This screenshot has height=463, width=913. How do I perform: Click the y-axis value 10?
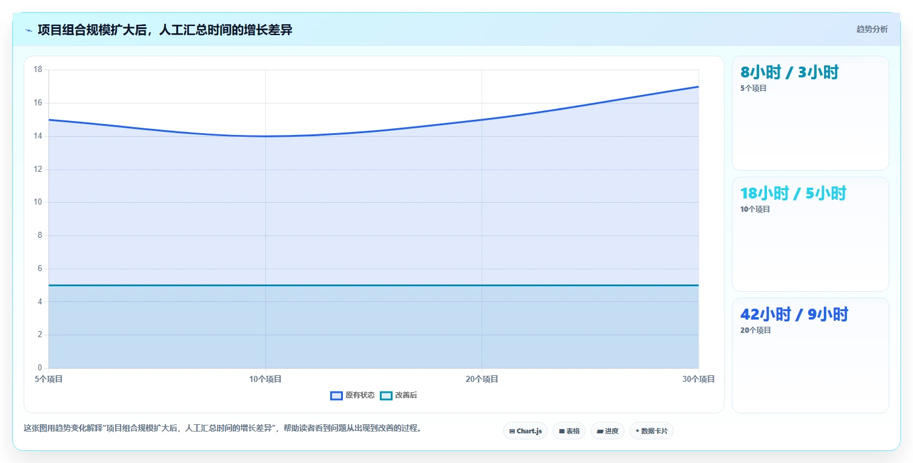tap(38, 202)
